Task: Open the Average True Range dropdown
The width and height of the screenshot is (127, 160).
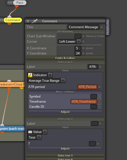Action: pos(46,81)
